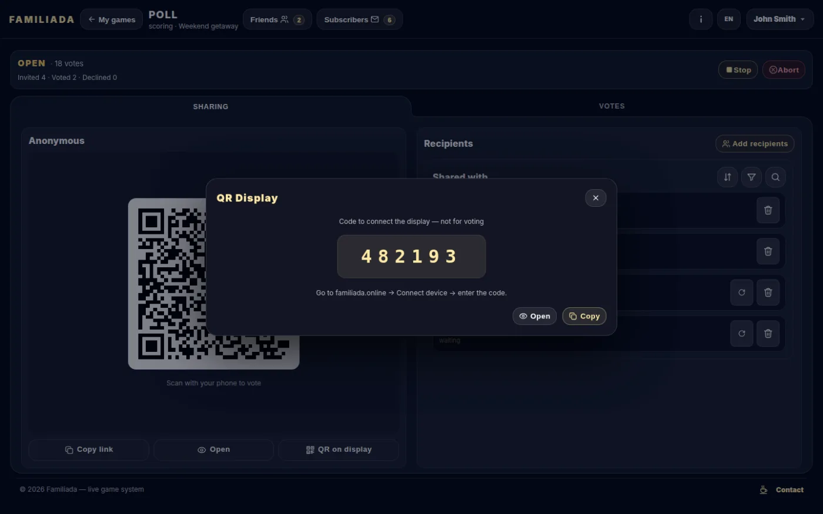Click the "Anonymous" heading
Viewport: 823px width, 514px height.
pyautogui.click(x=56, y=141)
